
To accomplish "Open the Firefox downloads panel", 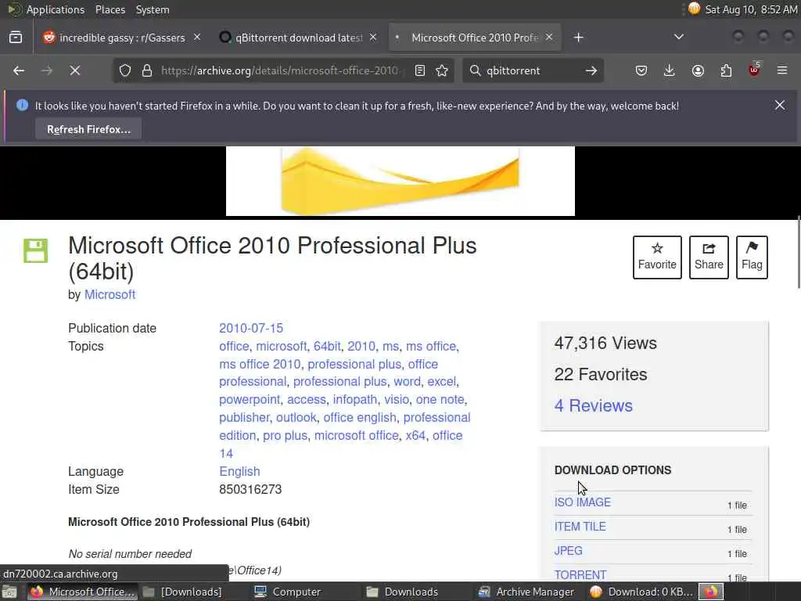I will point(670,70).
